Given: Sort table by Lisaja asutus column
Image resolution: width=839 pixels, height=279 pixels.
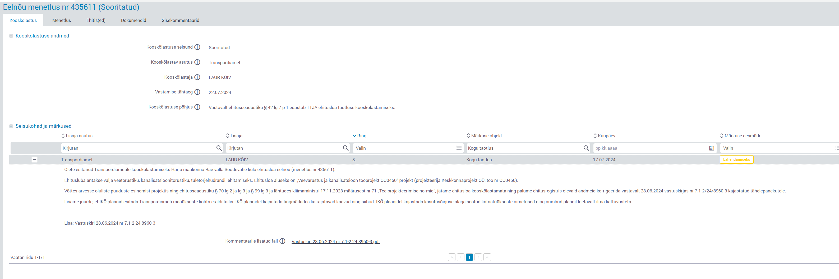Looking at the screenshot, I should (x=77, y=136).
